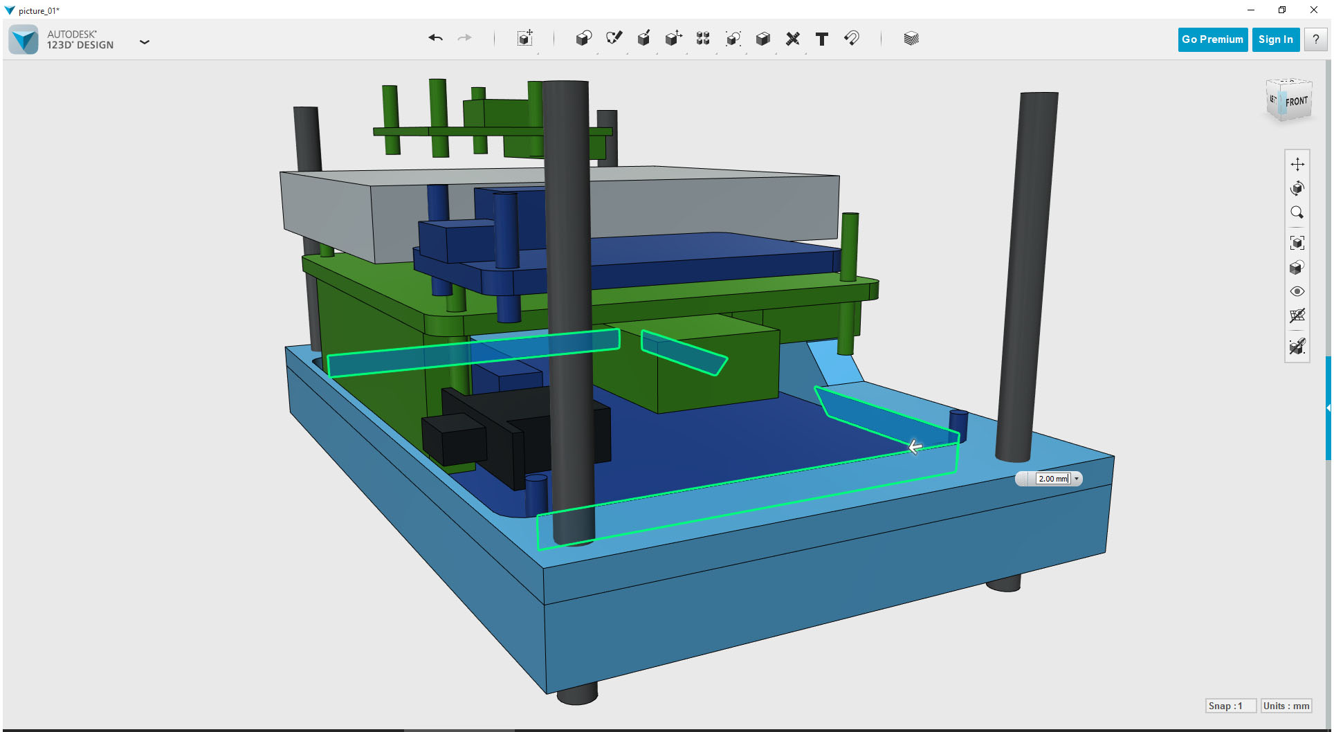
Task: Open the Pattern tools menu
Action: pos(703,38)
